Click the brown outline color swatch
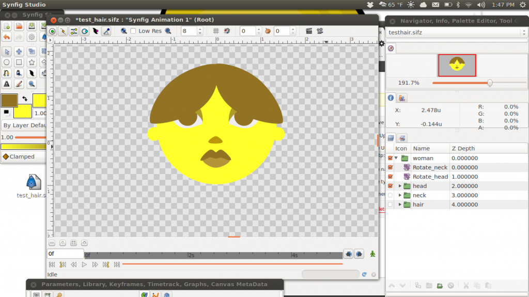Image resolution: width=529 pixels, height=297 pixels. [x=9, y=101]
